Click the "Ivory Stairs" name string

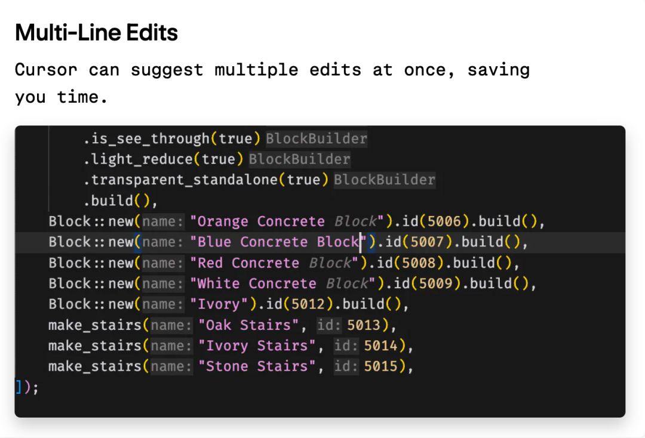(257, 346)
